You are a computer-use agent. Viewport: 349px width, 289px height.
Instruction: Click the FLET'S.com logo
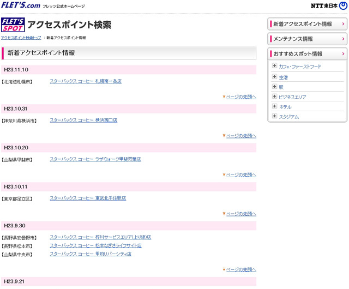[x=21, y=5]
